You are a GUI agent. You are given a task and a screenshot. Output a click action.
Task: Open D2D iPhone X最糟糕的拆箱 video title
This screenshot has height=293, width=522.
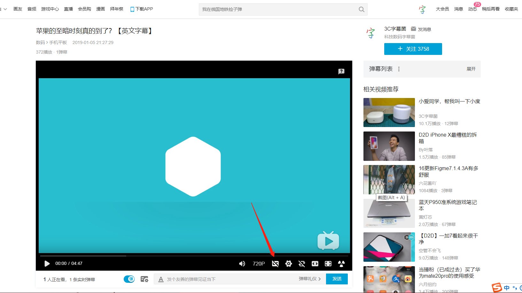click(x=448, y=138)
